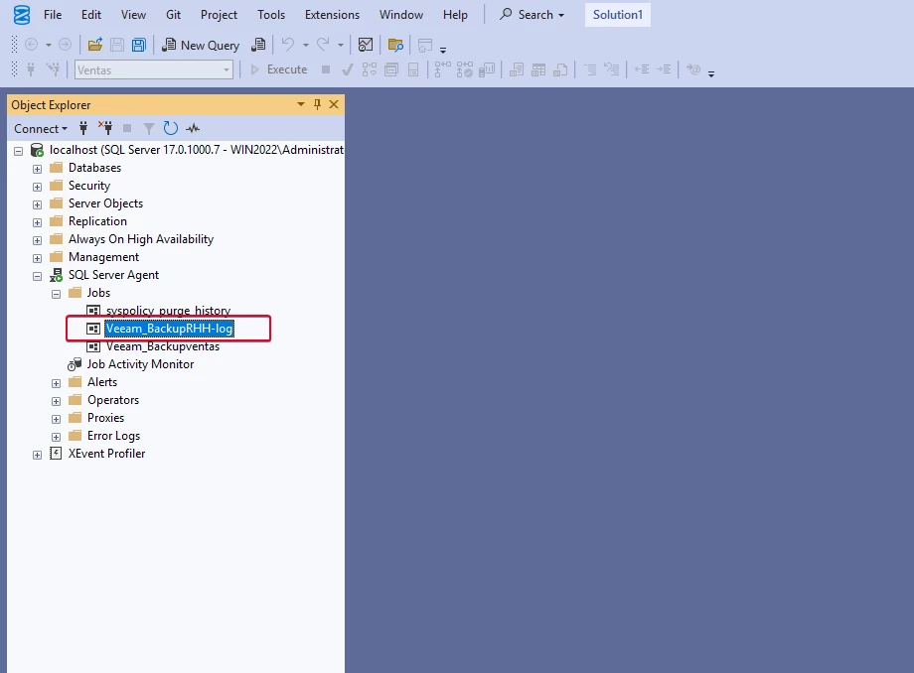
Task: Close the Object Explorer panel
Action: 334,104
